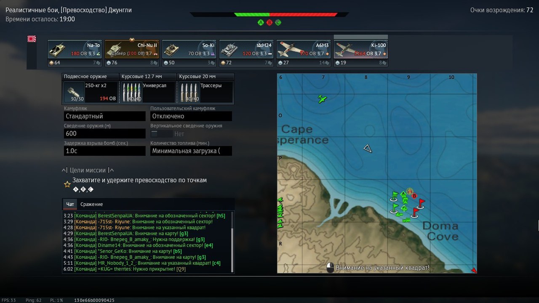
Task: Click the Doma Cove label on map
Action: tap(440, 231)
